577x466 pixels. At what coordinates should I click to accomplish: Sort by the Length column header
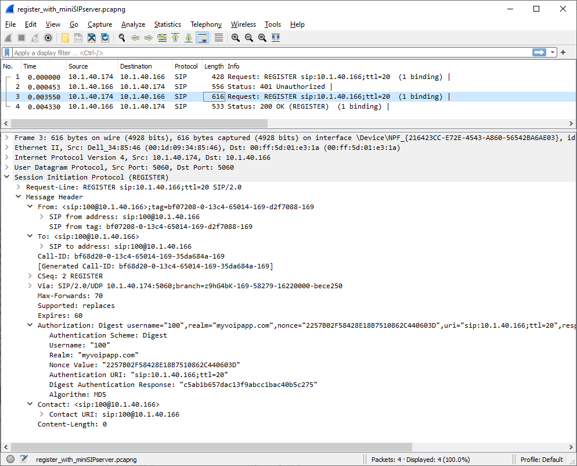point(214,66)
